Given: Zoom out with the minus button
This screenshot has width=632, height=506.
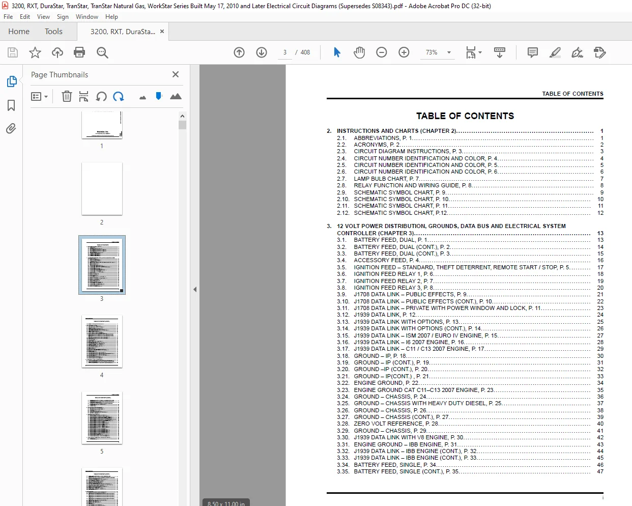Looking at the screenshot, I should pos(382,52).
